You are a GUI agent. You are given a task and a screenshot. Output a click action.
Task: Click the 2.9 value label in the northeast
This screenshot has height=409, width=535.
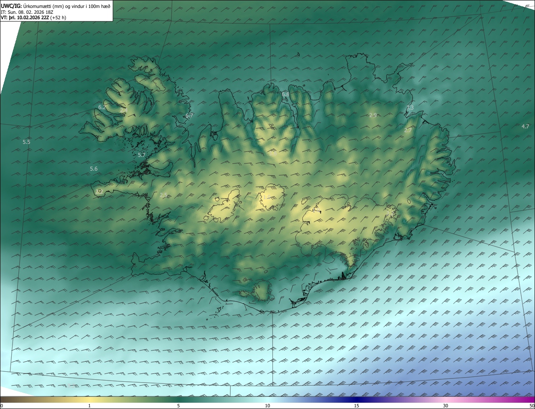point(373,115)
